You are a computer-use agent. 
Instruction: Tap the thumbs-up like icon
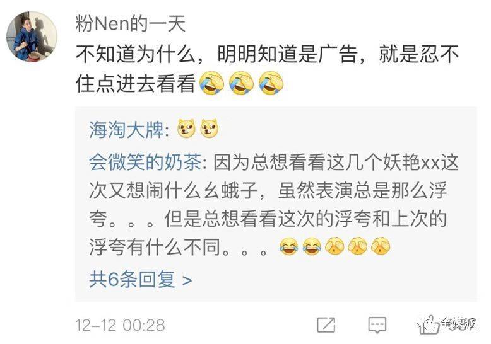429,325
